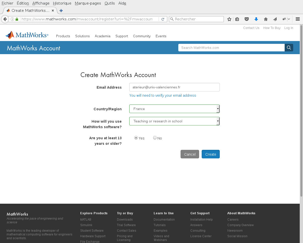Open the Downloads footer link
Screen dimensions: 303x243
125,220
